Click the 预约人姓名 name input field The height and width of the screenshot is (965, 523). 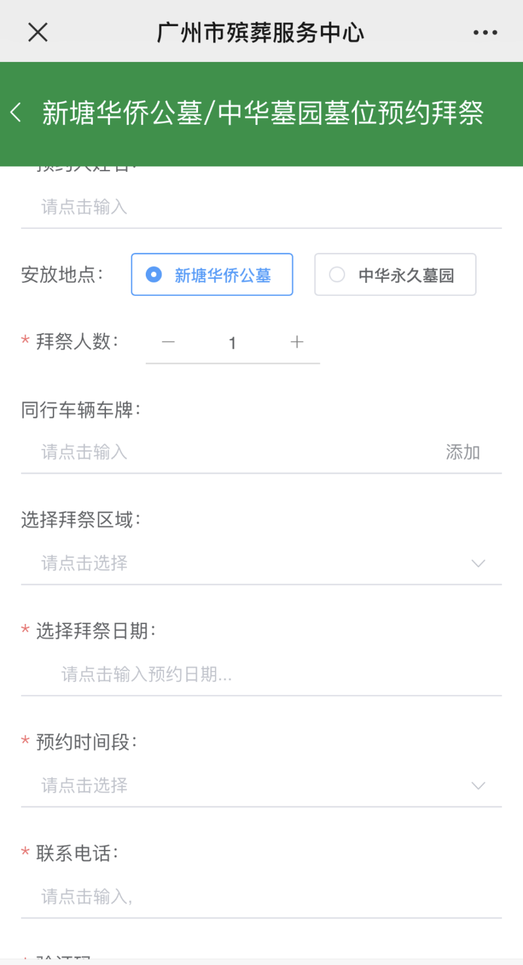[261, 208]
